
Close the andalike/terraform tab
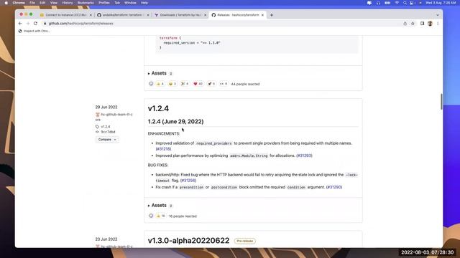pos(148,15)
